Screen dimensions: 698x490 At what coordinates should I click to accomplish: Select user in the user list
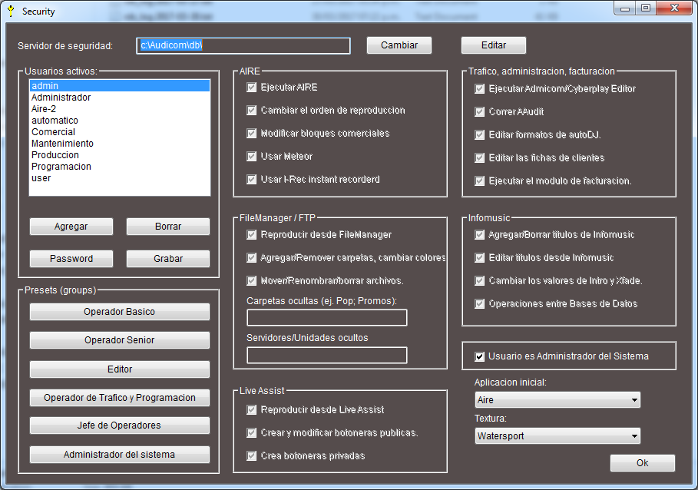pyautogui.click(x=119, y=178)
